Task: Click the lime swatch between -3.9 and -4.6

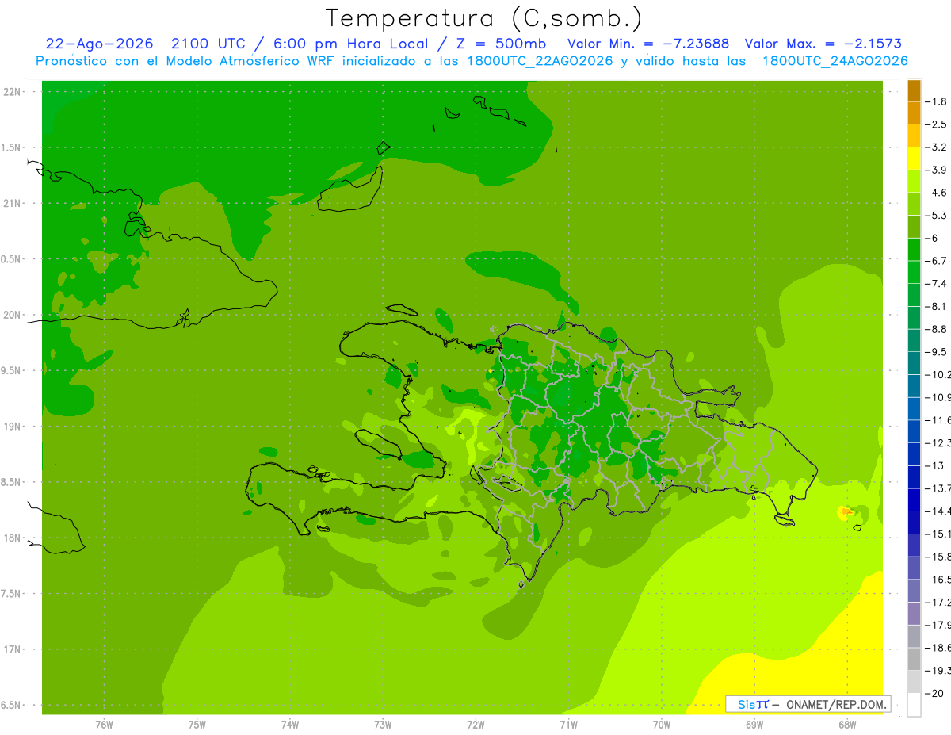Action: (x=914, y=182)
